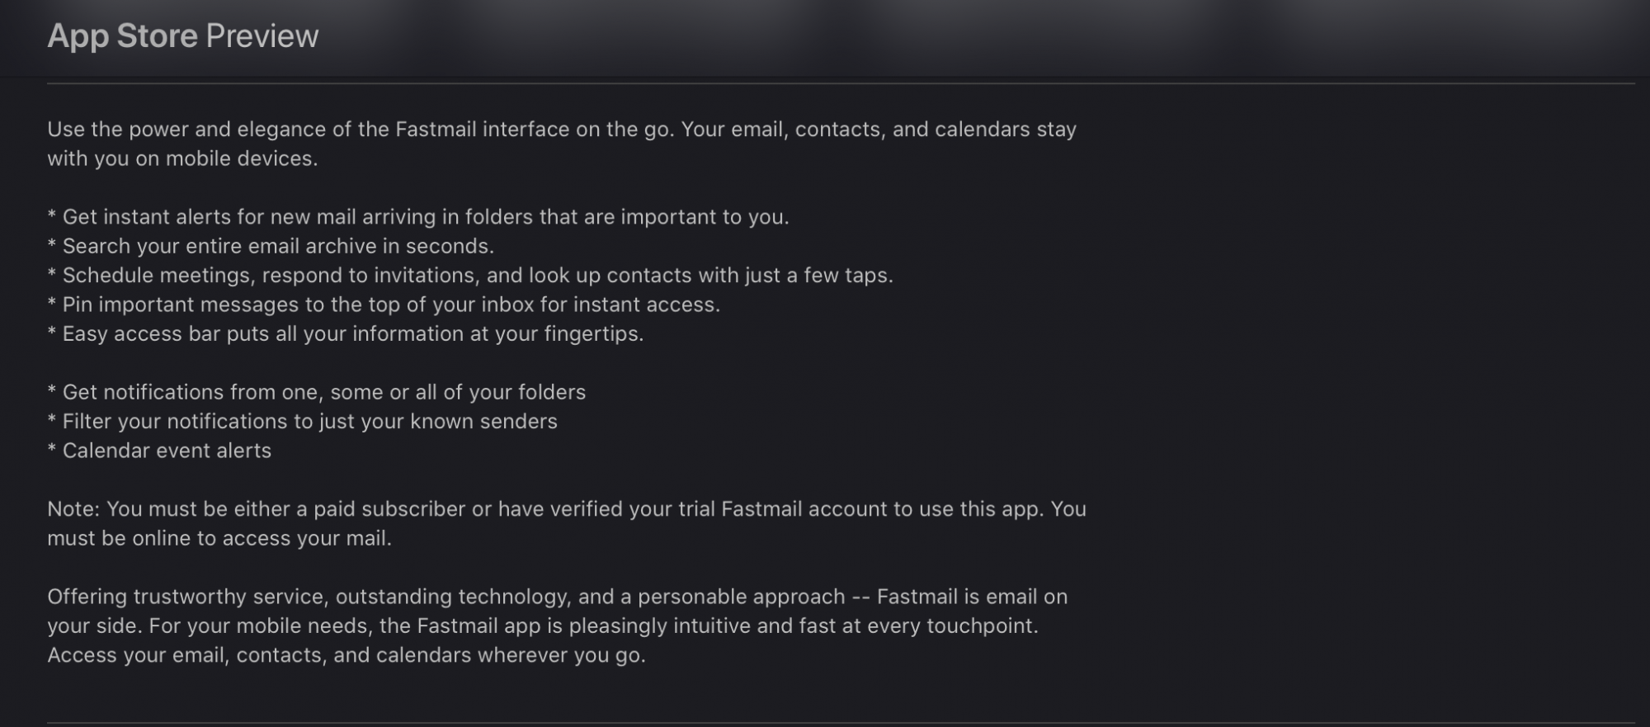Click the bold 'App Store' header text

pyautogui.click(x=122, y=36)
